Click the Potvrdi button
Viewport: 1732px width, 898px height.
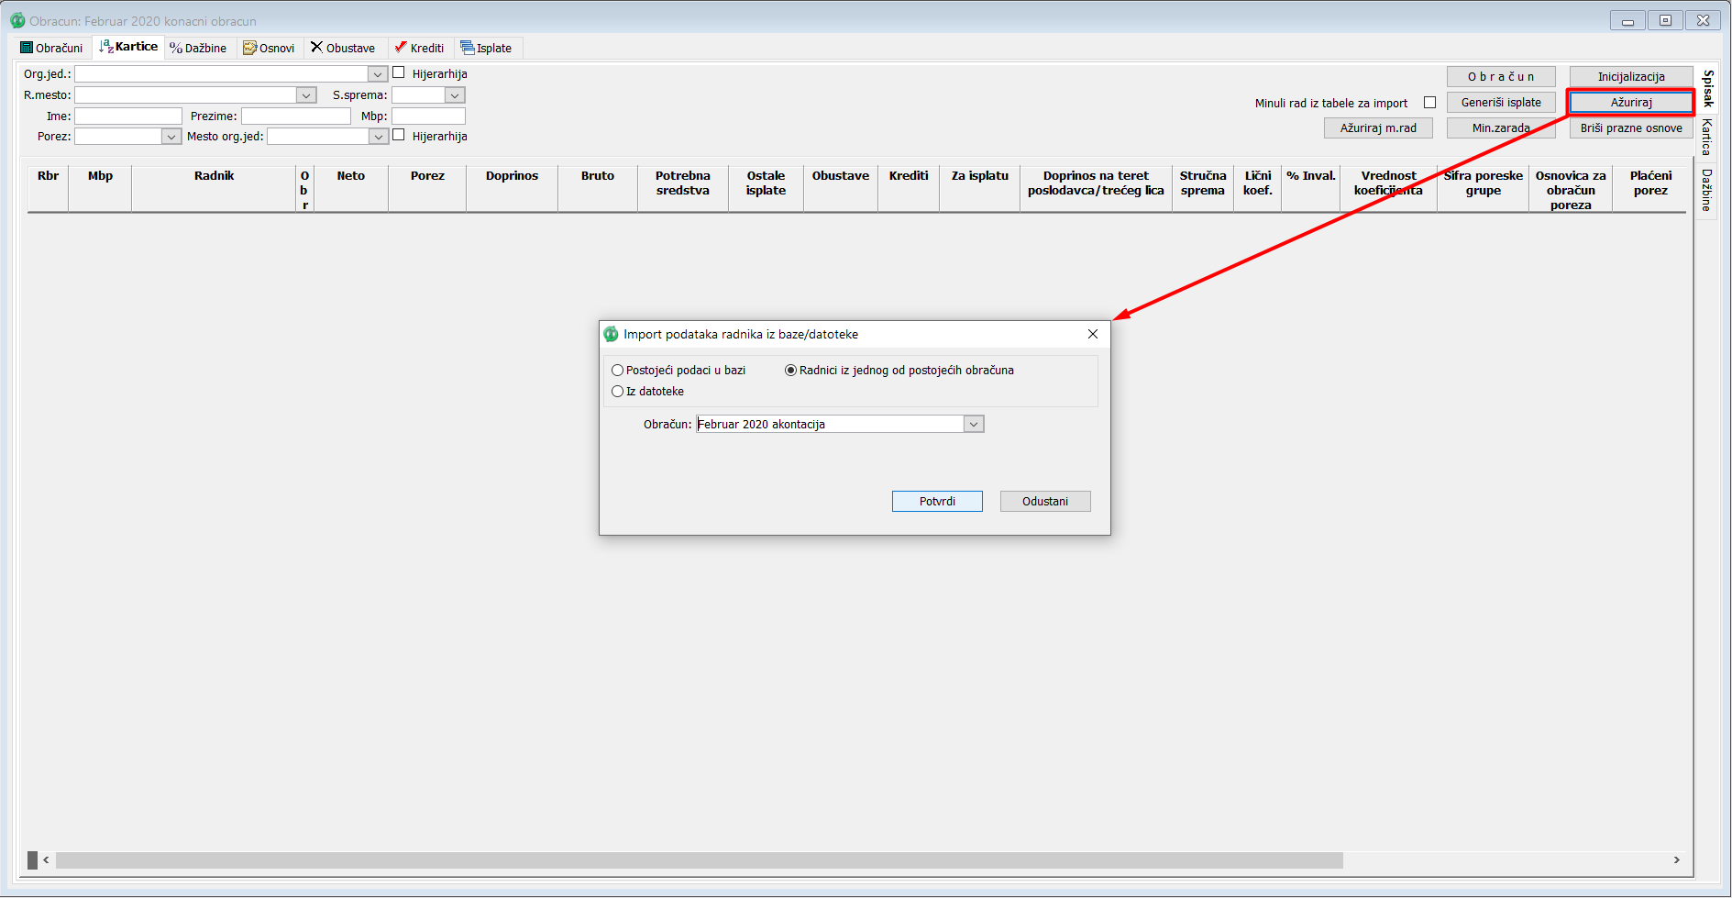(937, 501)
